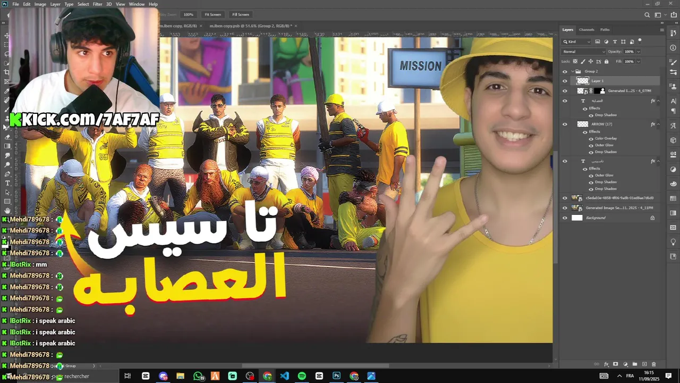Collapse effects of the تاسيس text layer

[x=658, y=161]
